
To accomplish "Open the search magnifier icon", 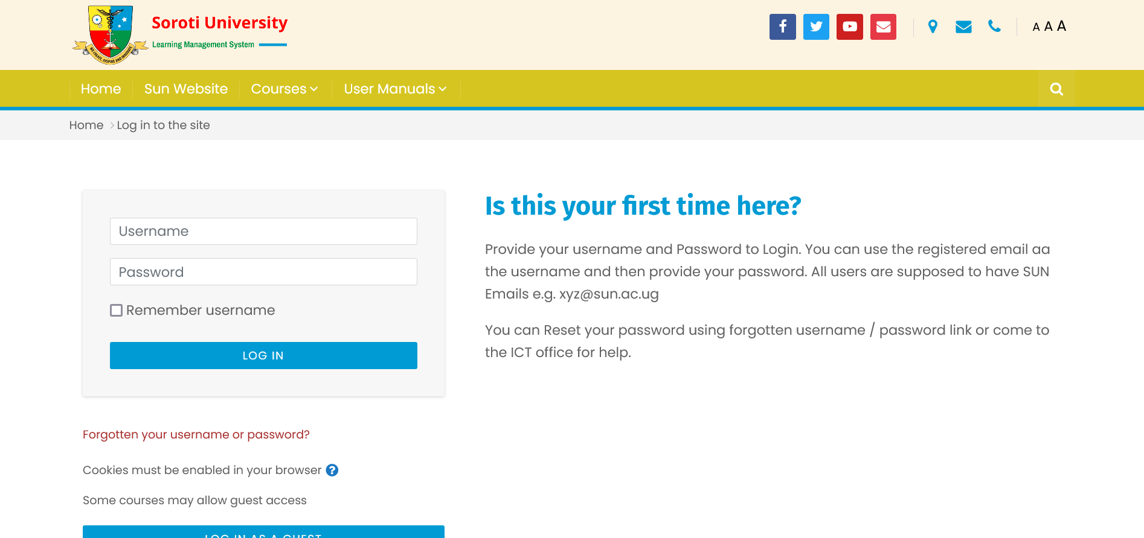I will coord(1056,89).
